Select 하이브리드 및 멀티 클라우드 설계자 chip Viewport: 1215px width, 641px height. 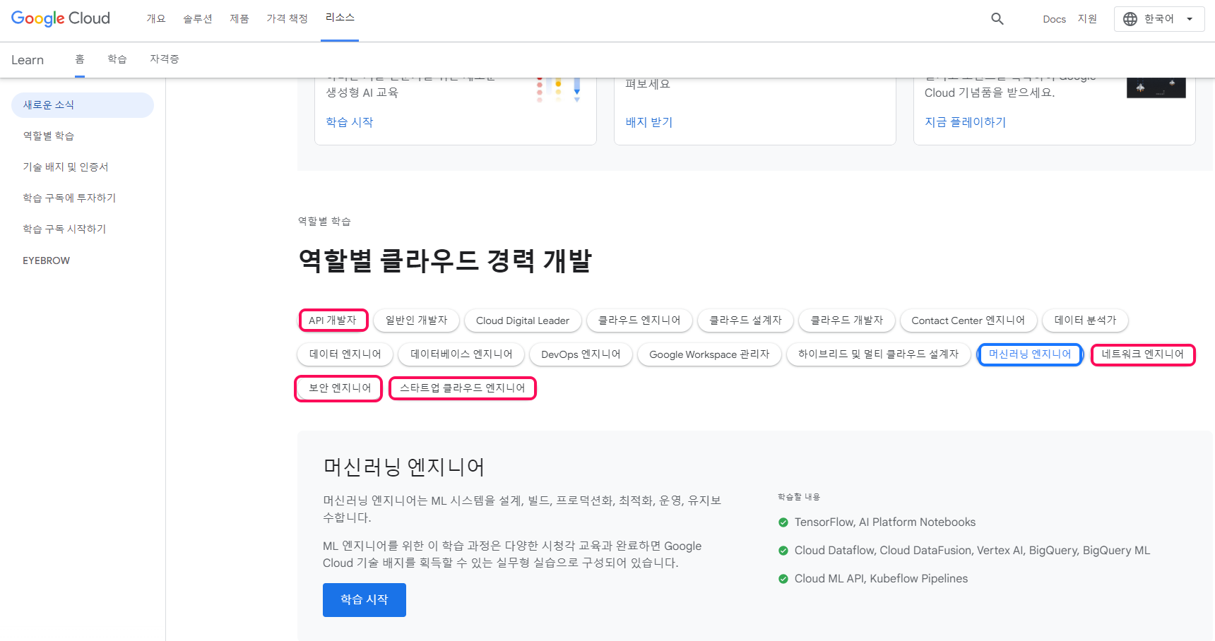879,354
